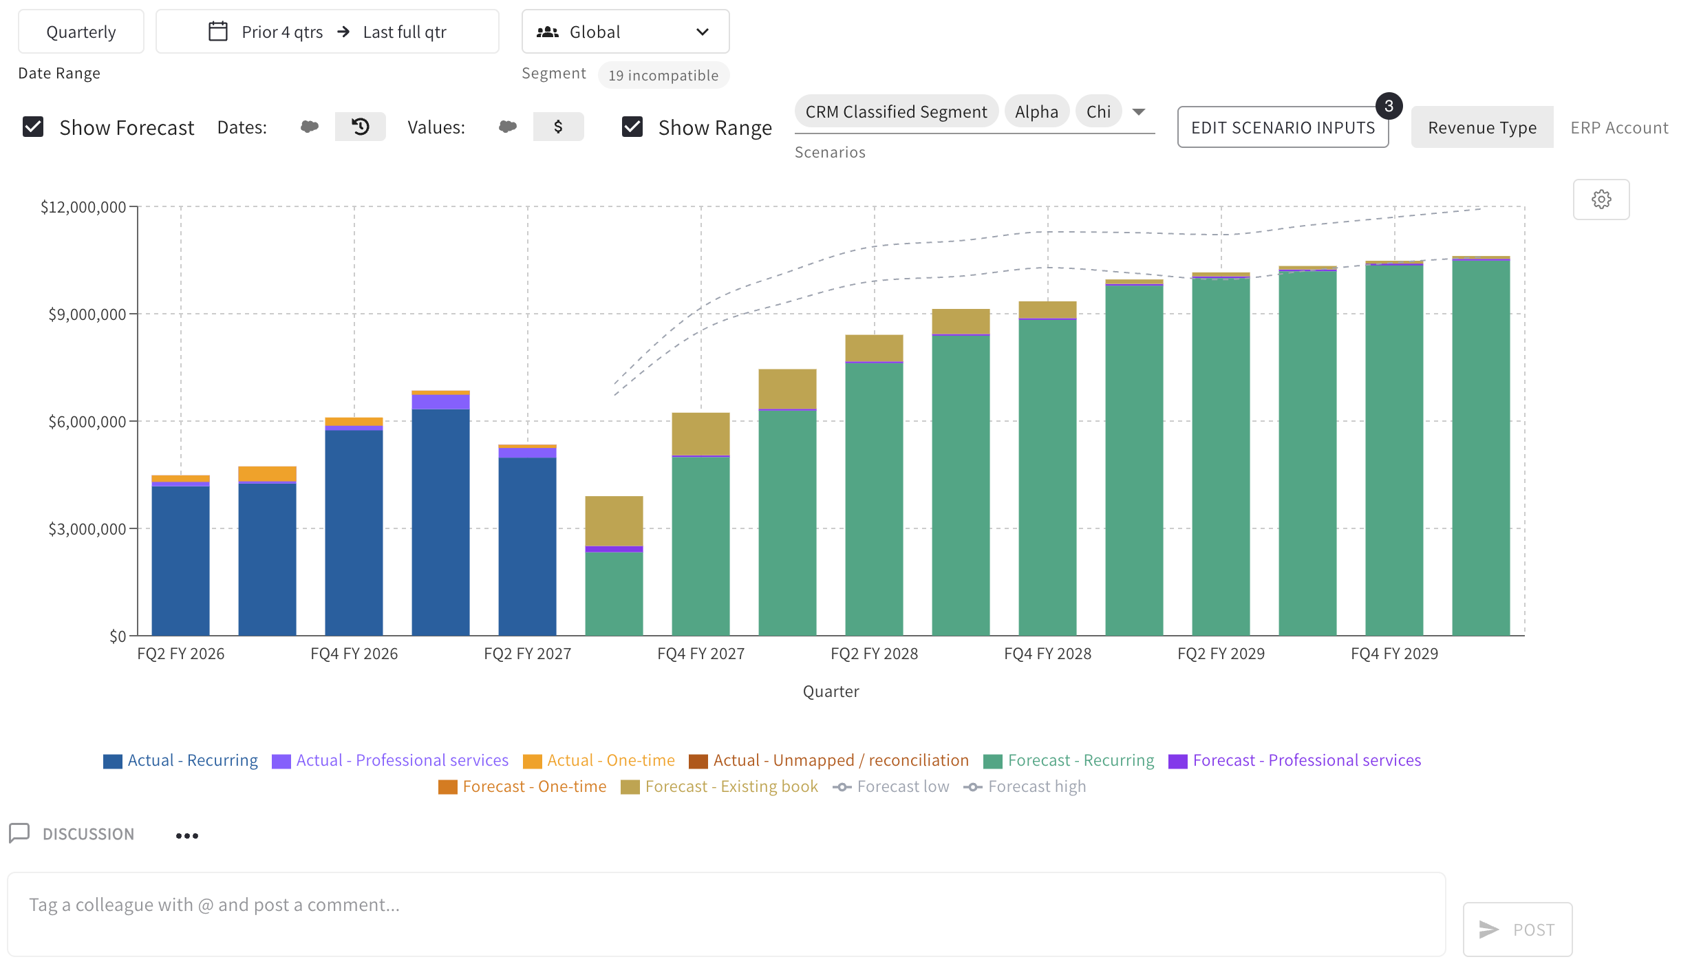Toggle the Show Forecast checkbox
Viewport: 1701px width, 966px height.
point(33,127)
